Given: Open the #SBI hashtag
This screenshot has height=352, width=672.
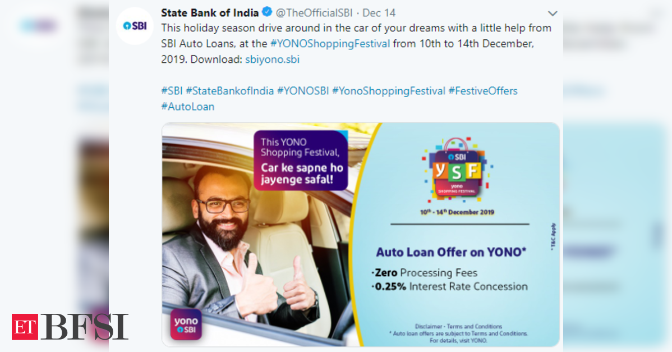Looking at the screenshot, I should [x=172, y=91].
